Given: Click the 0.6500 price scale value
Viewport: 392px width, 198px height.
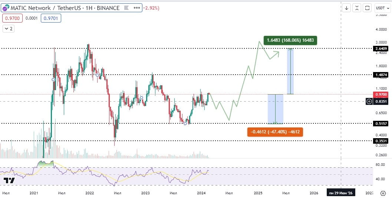Looking at the screenshot, I should click(381, 113).
